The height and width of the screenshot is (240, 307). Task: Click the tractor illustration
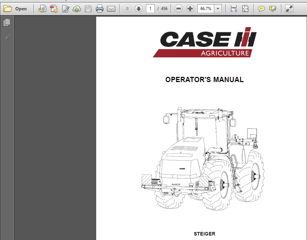[203, 159]
